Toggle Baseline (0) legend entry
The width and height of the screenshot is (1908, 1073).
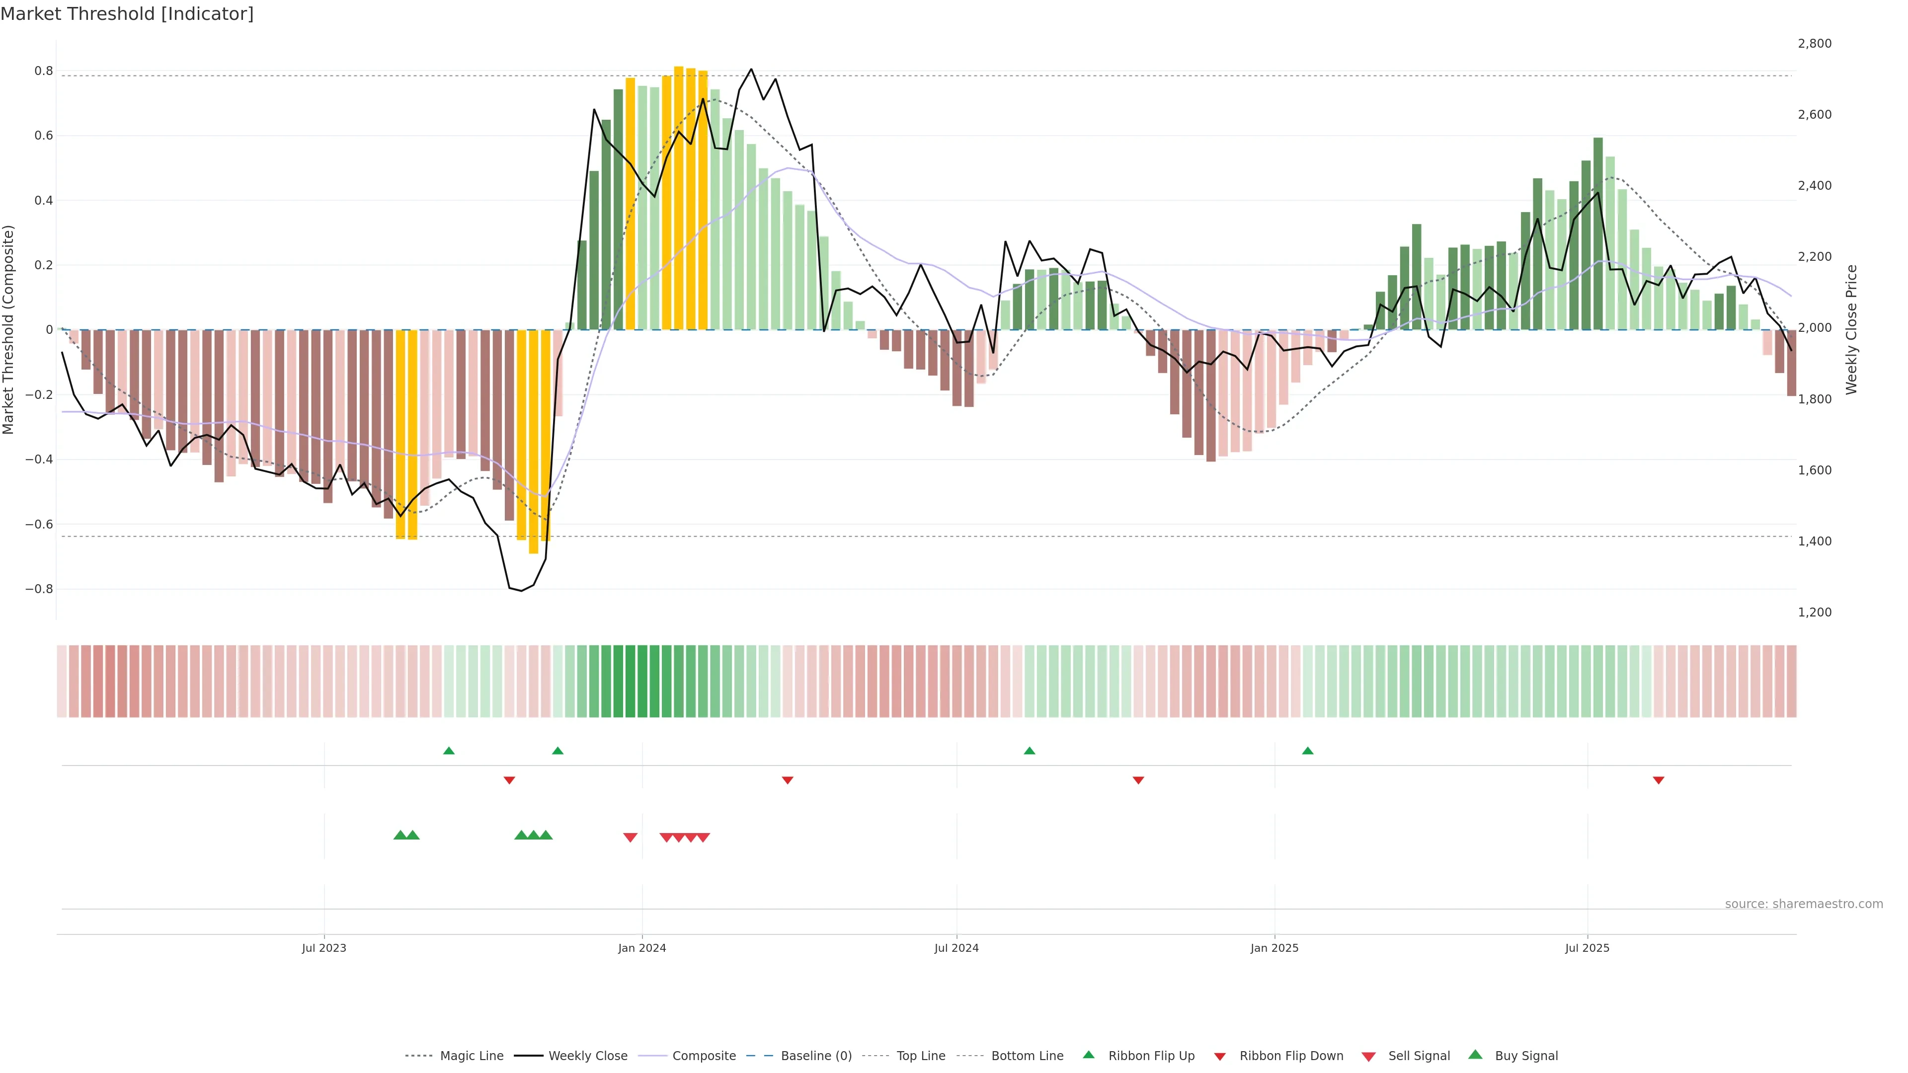(x=815, y=1056)
